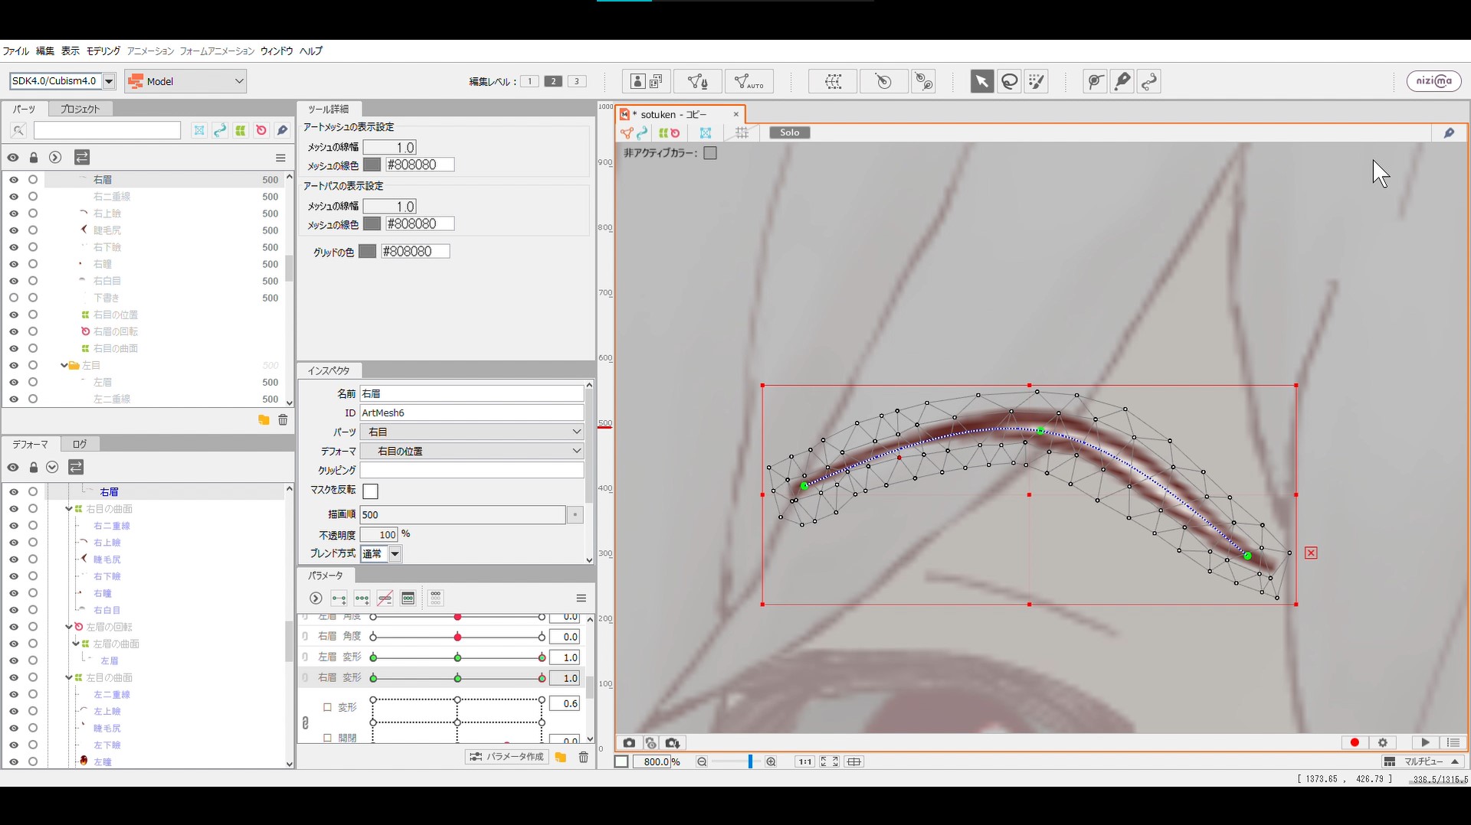Open the manual mesh edit tool

point(698,81)
